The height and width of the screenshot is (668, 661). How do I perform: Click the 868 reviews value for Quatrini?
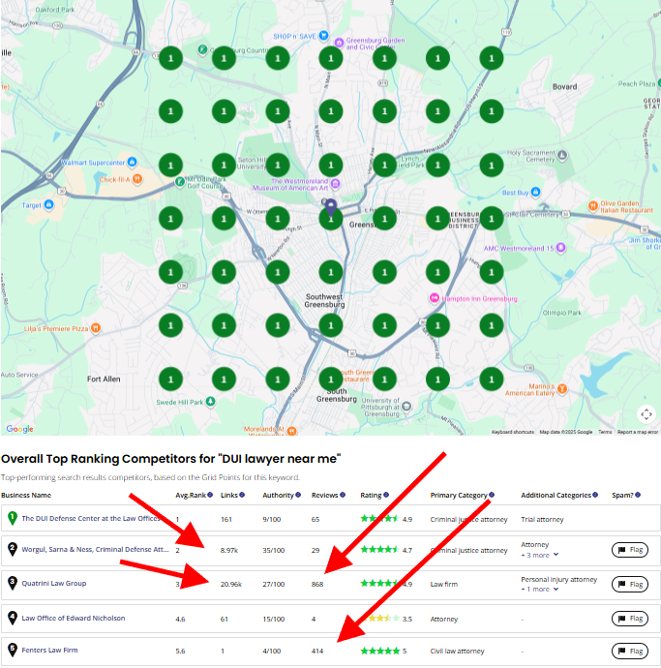(x=317, y=584)
